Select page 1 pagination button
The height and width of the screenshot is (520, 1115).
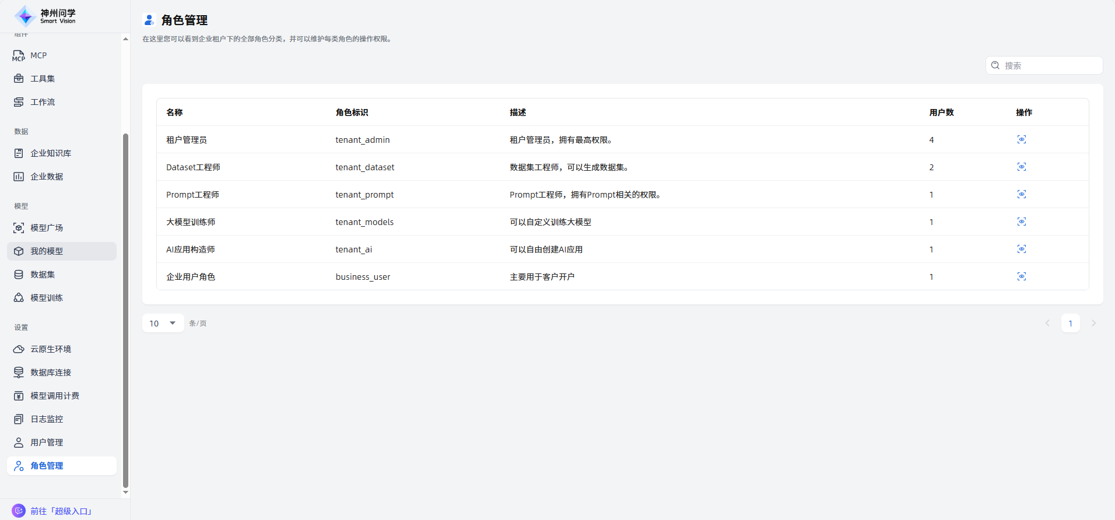click(1070, 323)
